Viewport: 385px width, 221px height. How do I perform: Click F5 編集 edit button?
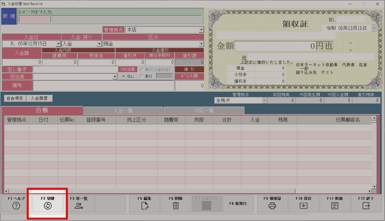(145, 204)
